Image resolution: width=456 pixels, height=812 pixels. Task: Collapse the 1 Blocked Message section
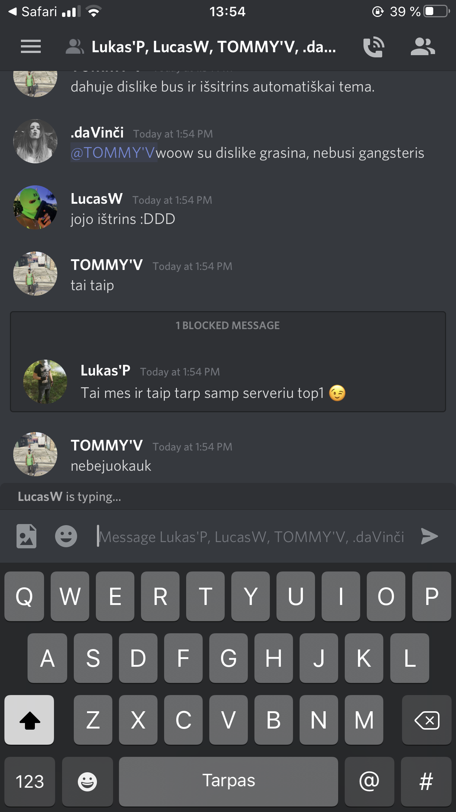(x=228, y=325)
